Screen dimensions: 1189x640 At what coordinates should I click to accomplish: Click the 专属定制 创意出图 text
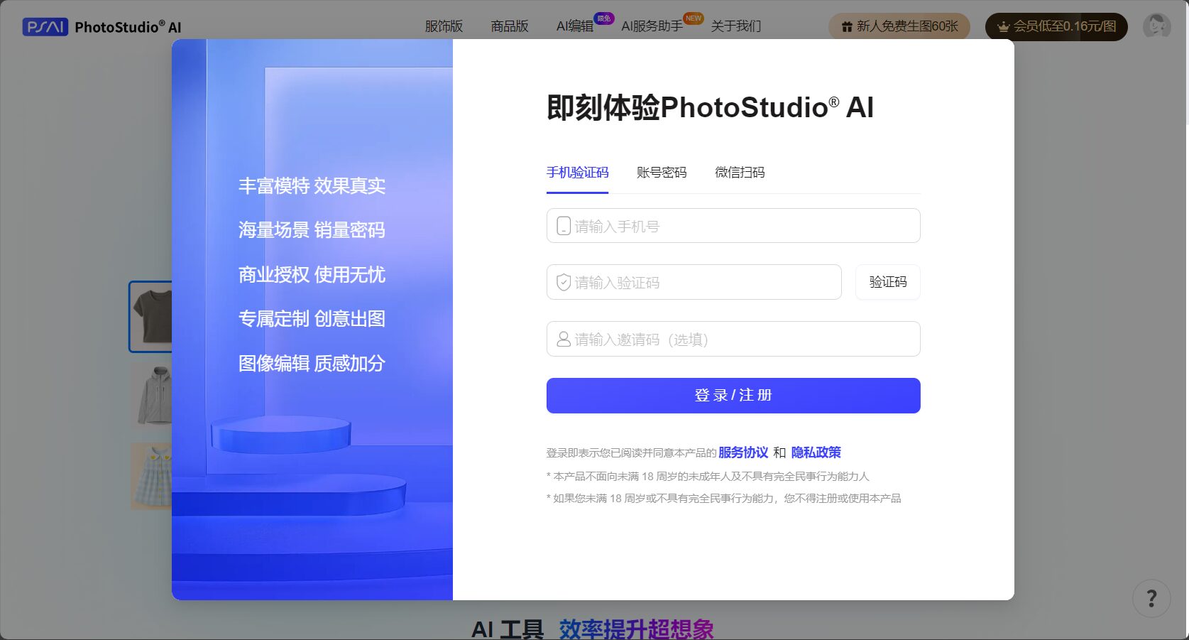click(312, 319)
